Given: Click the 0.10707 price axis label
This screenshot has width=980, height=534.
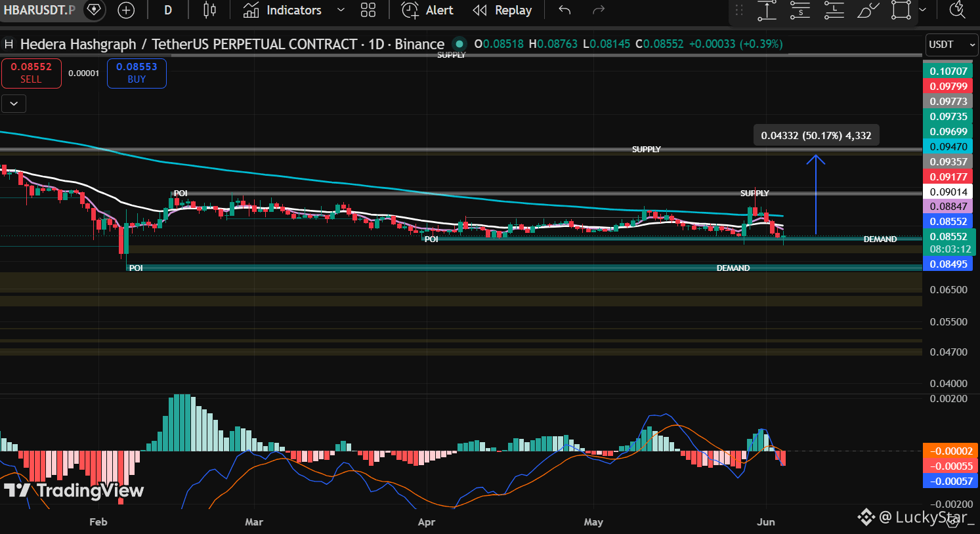Looking at the screenshot, I should [x=948, y=71].
